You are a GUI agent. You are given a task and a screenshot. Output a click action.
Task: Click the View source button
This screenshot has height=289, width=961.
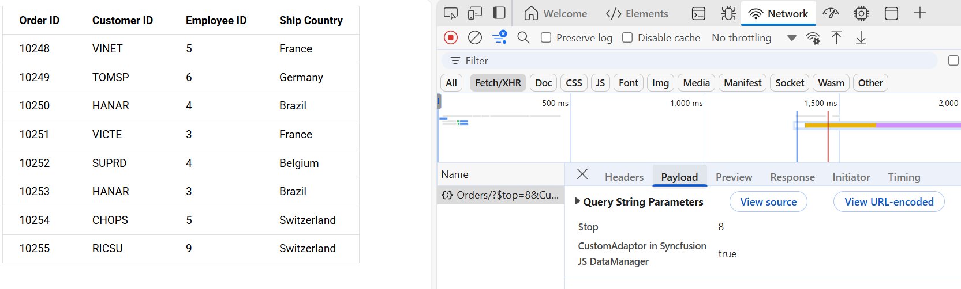(x=768, y=202)
